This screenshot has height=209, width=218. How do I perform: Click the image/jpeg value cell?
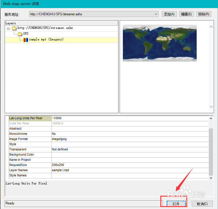[x=130, y=139]
